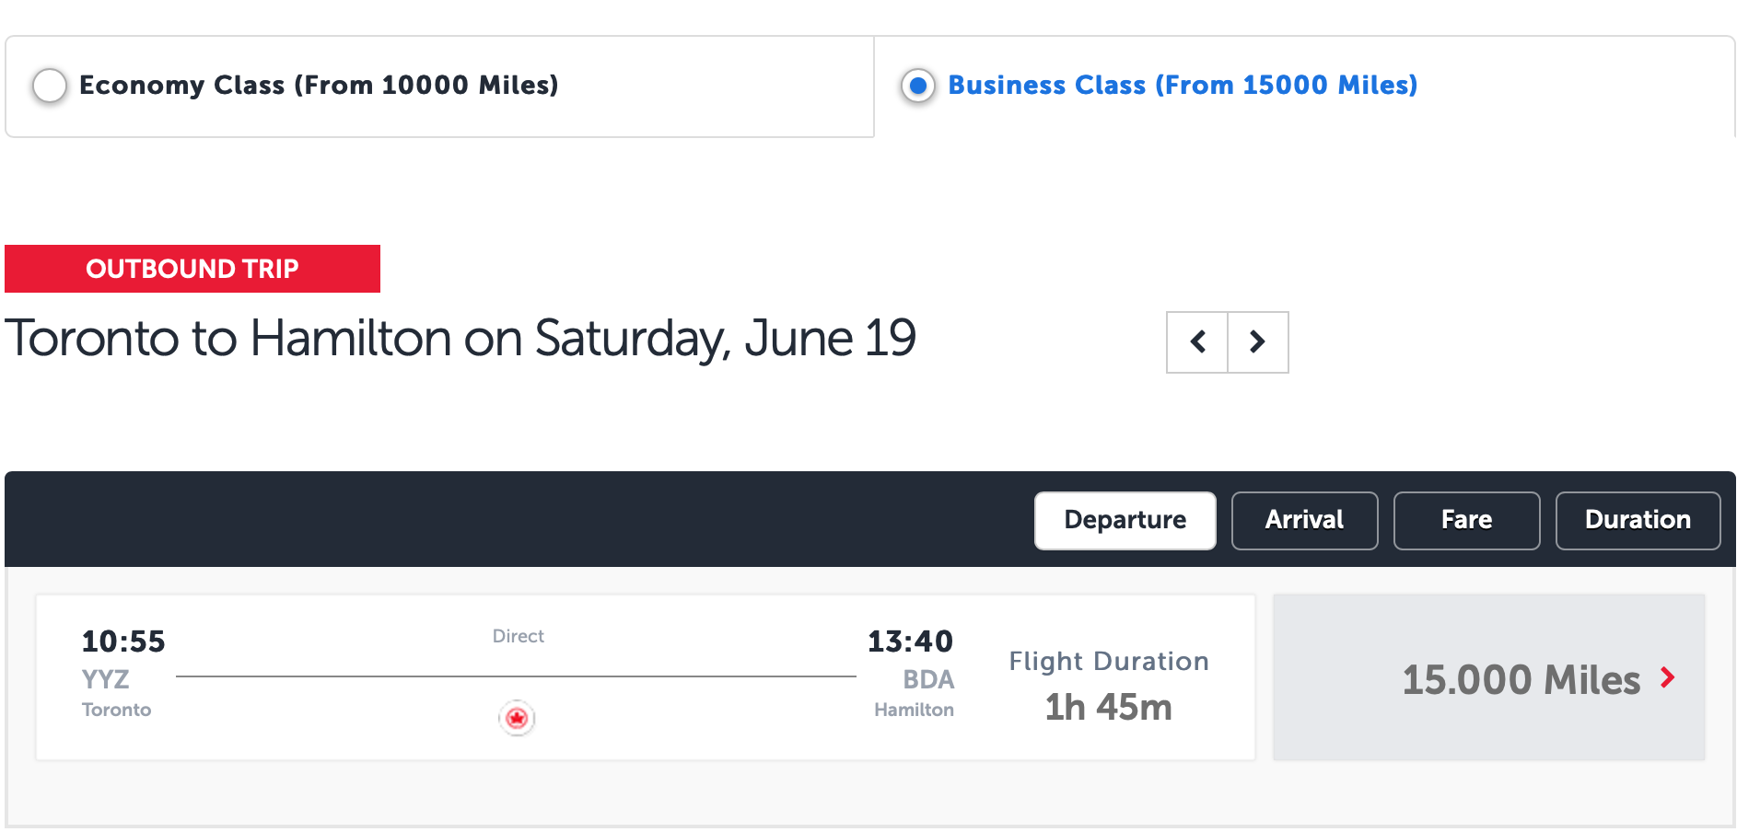Click the Flight Duration 1h 45m text
1737x832 pixels.
pos(1109,685)
